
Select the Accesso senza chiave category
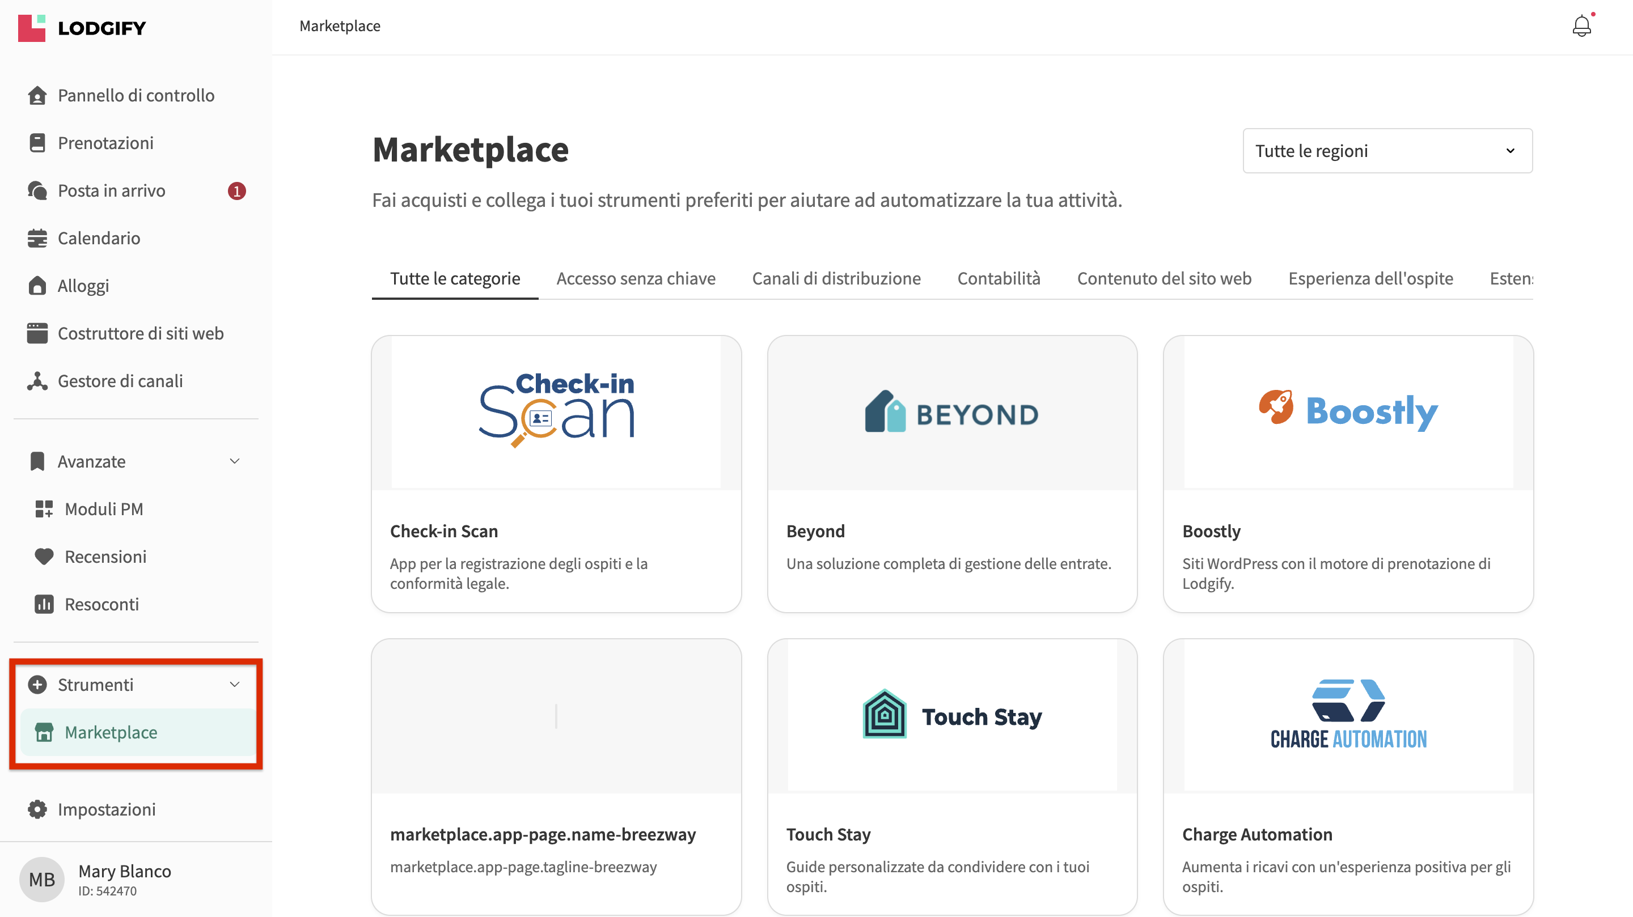point(636,278)
